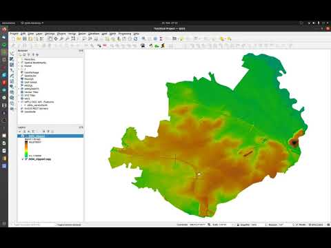Select Vector Tiles in the Browser tree

pos(31,92)
